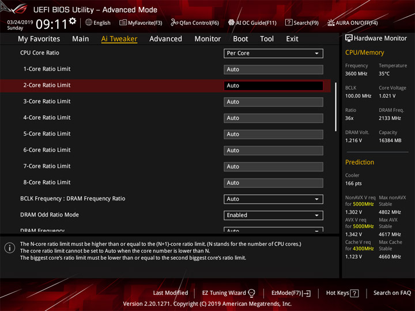This screenshot has width=415, height=311.
Task: Click the Prediction section heading
Action: [360, 162]
